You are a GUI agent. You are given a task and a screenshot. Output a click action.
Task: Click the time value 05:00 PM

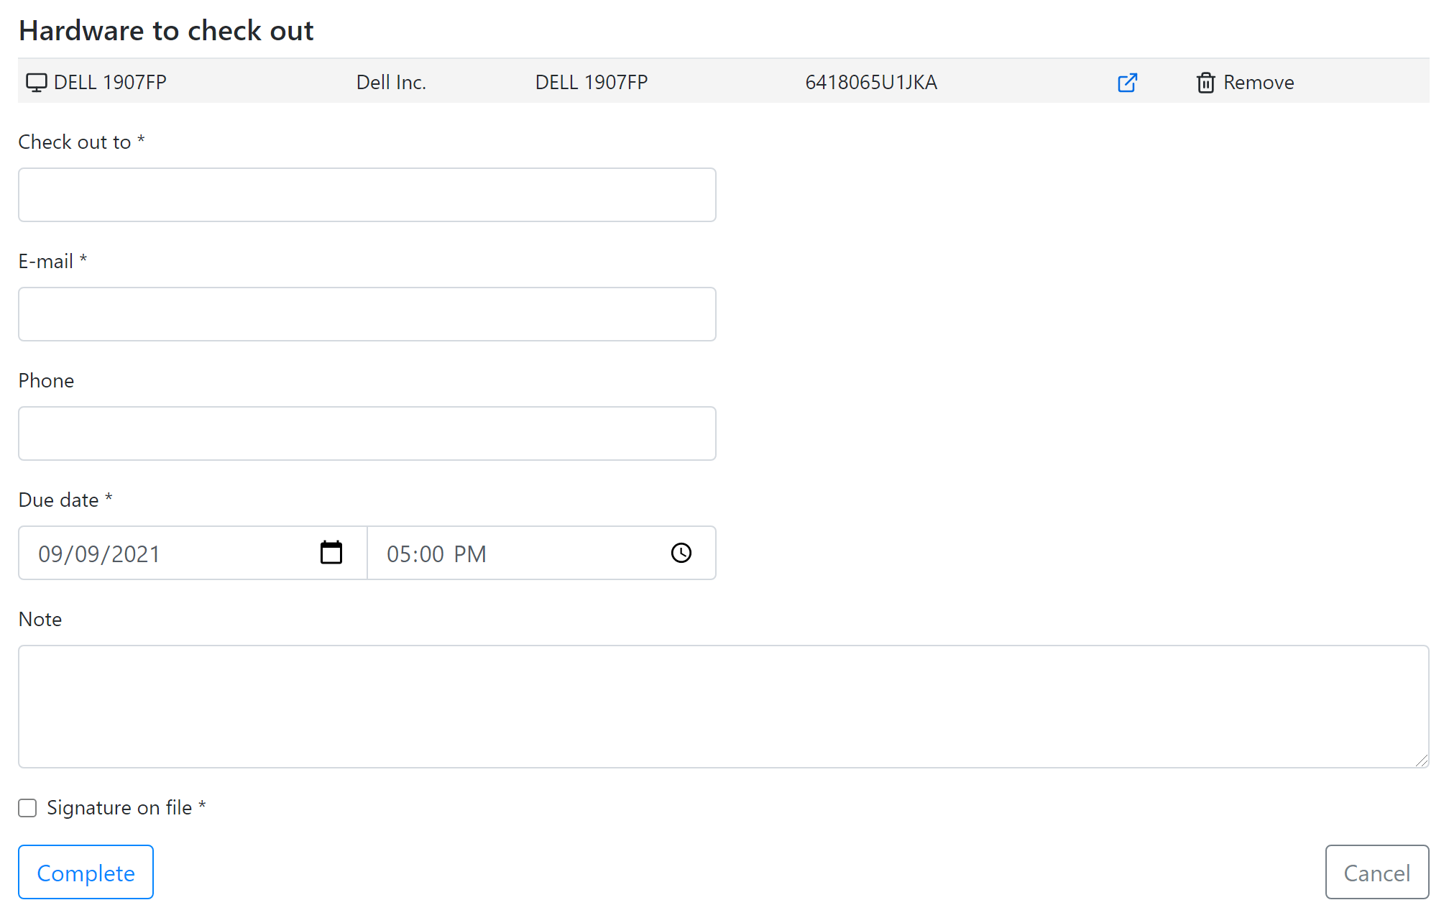[x=434, y=553]
